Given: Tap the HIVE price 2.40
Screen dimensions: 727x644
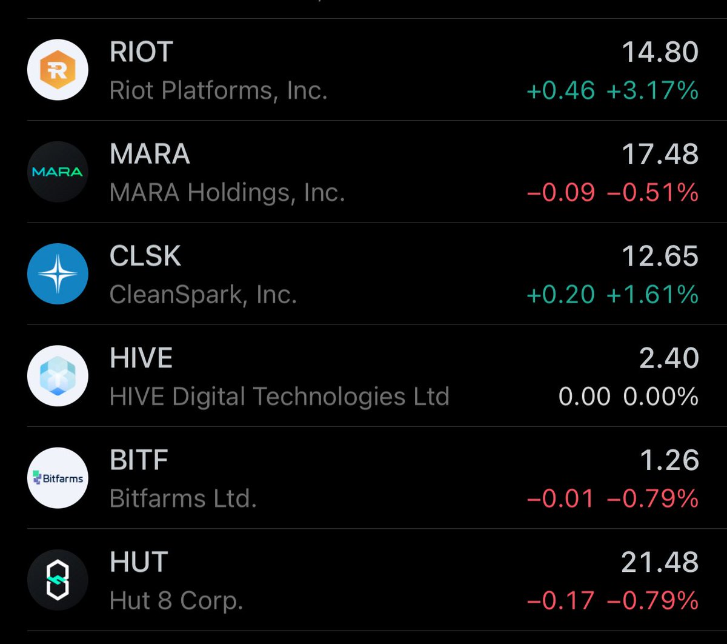Looking at the screenshot, I should point(669,358).
